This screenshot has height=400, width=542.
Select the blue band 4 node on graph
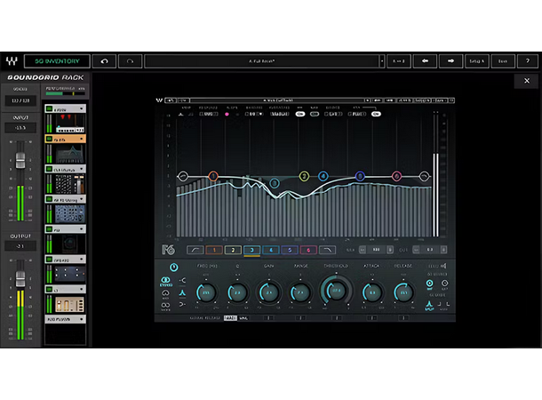pyautogui.click(x=323, y=176)
